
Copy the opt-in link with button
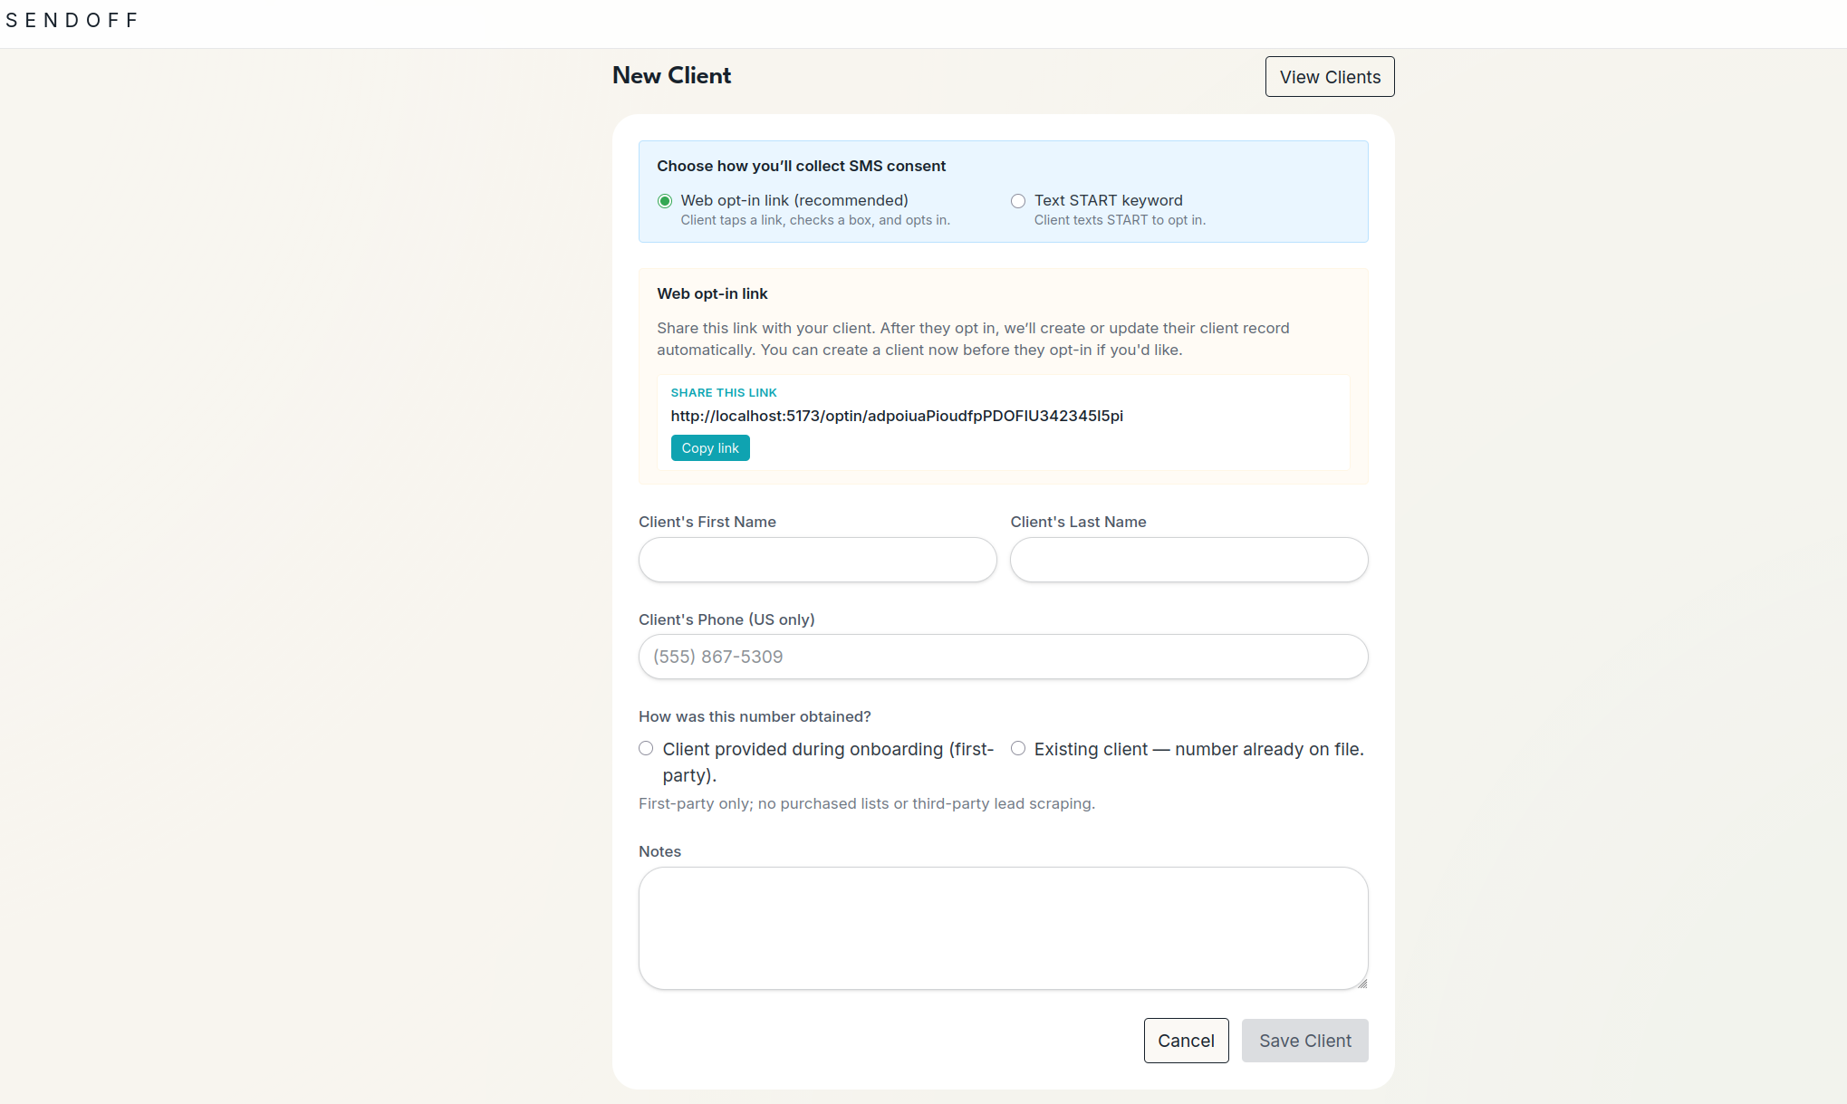(x=709, y=448)
